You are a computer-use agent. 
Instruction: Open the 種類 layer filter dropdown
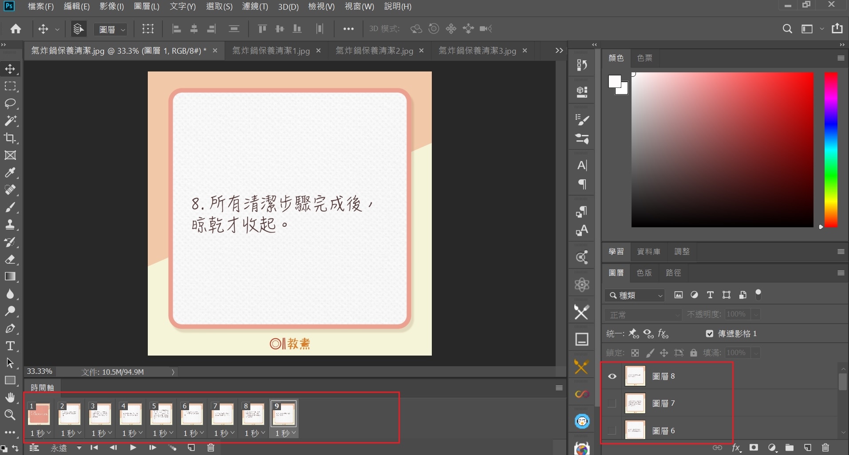click(635, 295)
